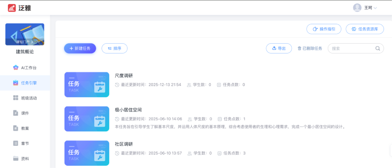Screen dimensions: 392x168
Task: Open the 任务资源库 button
Action: (365, 29)
